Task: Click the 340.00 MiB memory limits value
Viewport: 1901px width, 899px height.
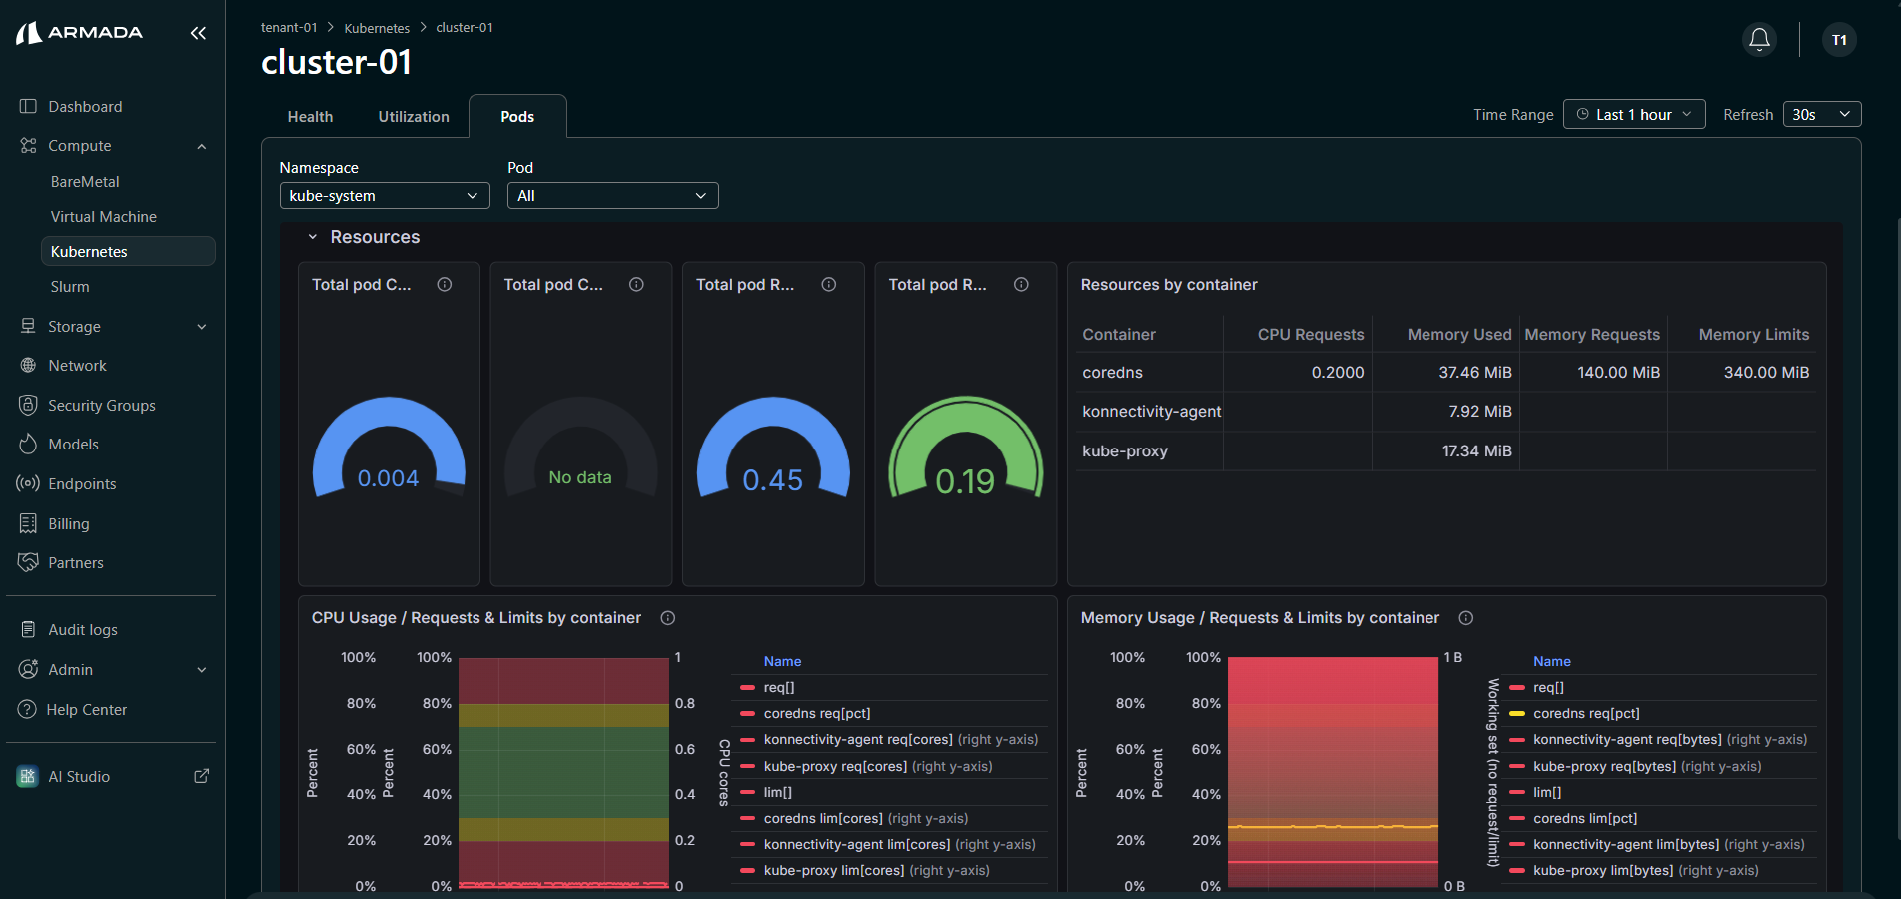Action: (1766, 373)
